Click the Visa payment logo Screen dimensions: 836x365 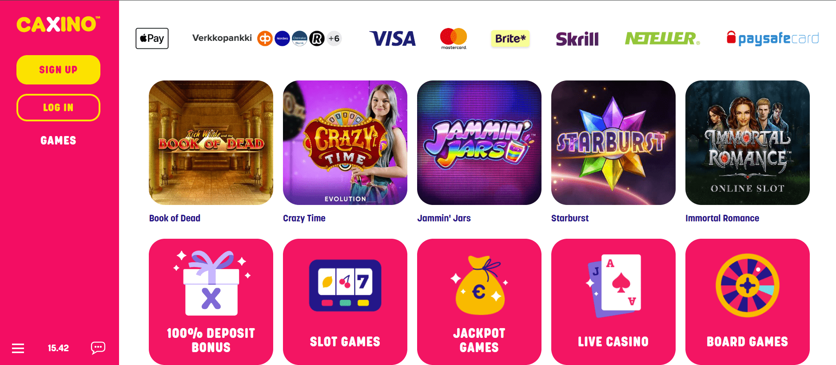(x=393, y=39)
